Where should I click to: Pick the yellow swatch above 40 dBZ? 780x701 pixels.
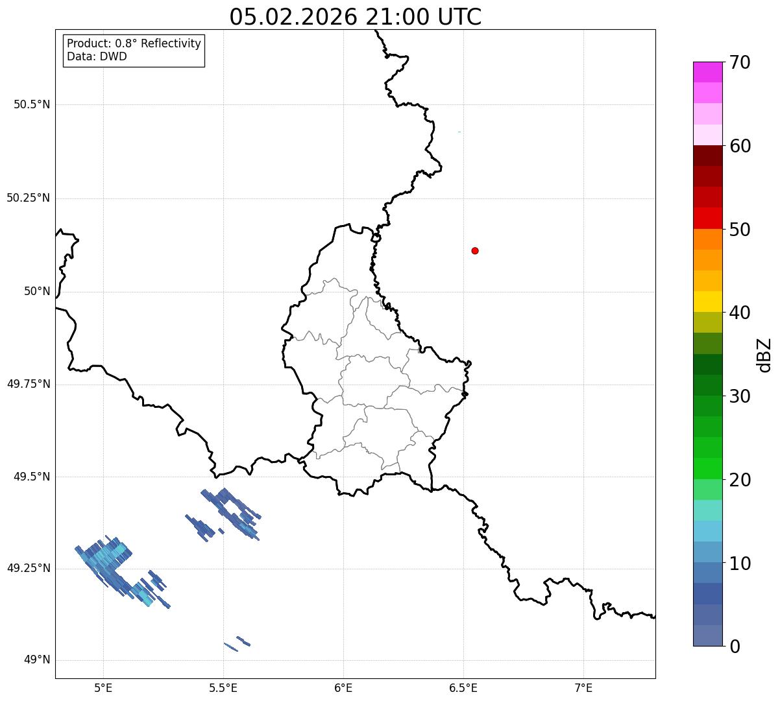(x=707, y=302)
